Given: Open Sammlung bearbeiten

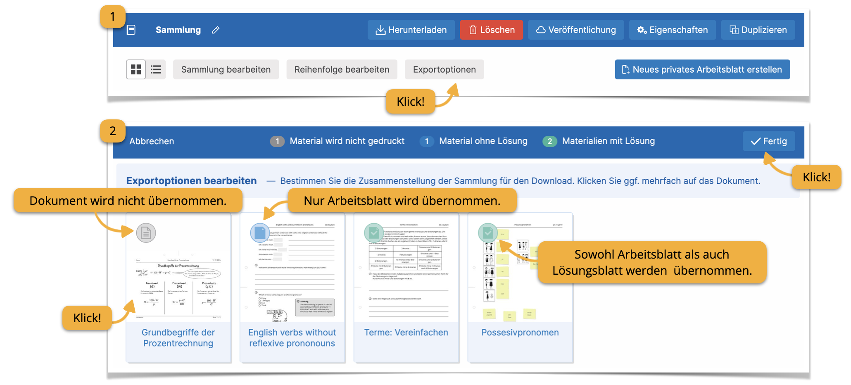Looking at the screenshot, I should (226, 69).
